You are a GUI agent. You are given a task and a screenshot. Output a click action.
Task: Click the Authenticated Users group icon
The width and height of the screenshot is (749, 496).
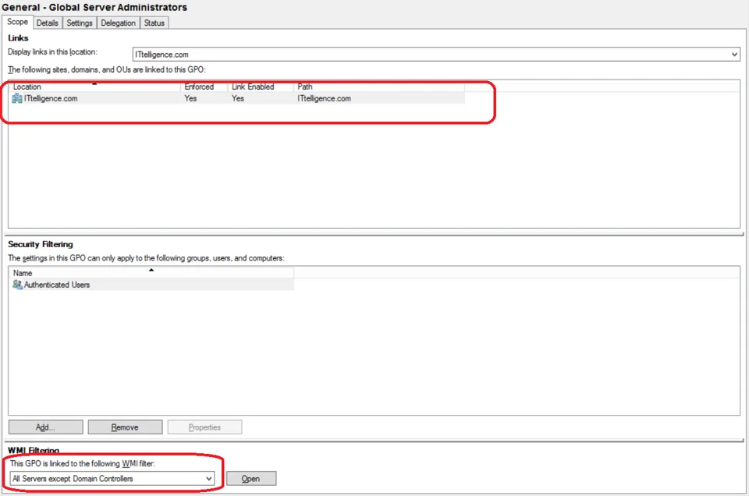(18, 285)
